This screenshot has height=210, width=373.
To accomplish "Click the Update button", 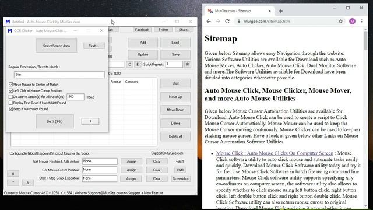I will 143,54.
